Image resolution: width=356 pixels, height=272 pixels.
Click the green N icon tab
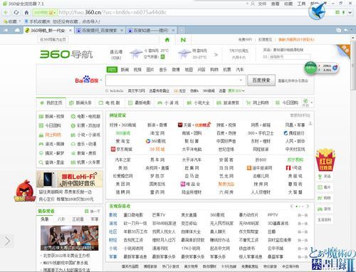click(183, 40)
